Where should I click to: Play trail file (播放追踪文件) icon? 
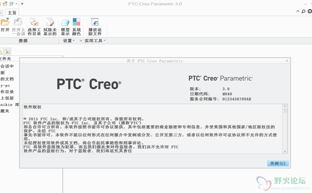point(95,22)
